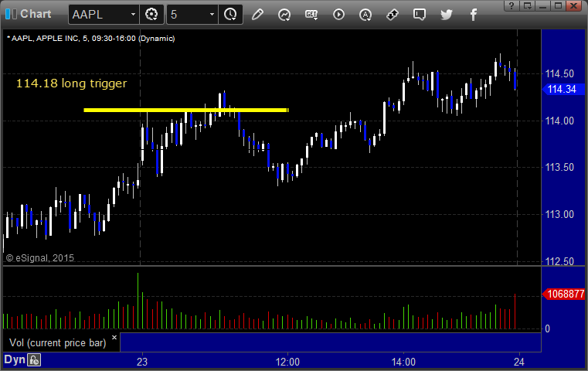Click the Dyn scaling label
Viewport: 588px width, 371px height.
[15, 359]
